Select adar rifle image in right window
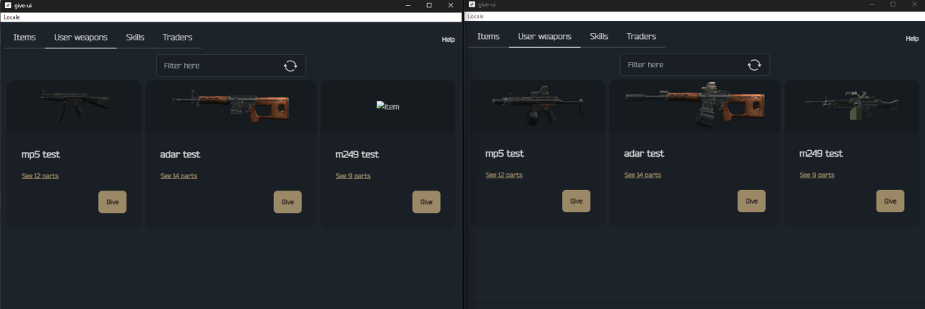 click(694, 105)
